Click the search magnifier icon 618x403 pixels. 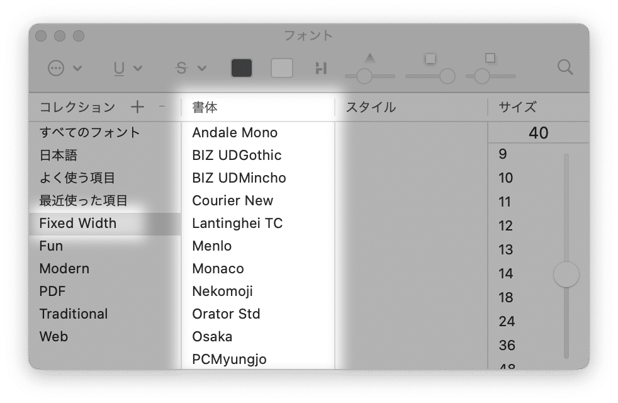[x=565, y=67]
